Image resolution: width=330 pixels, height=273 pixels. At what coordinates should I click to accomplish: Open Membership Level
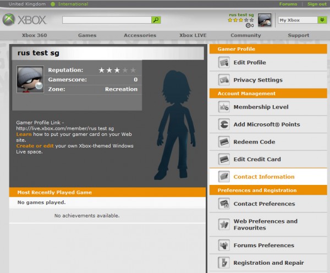(x=268, y=107)
